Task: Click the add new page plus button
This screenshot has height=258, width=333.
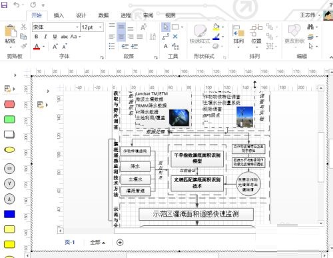Action: click(120, 243)
